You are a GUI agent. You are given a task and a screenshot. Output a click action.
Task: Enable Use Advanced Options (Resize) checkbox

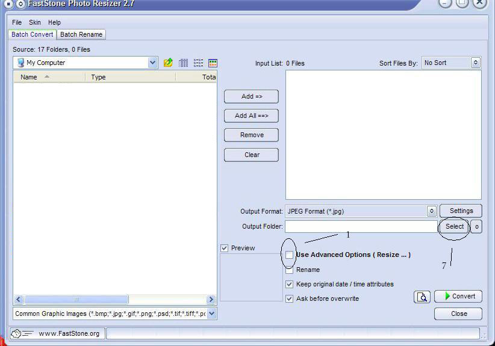289,255
